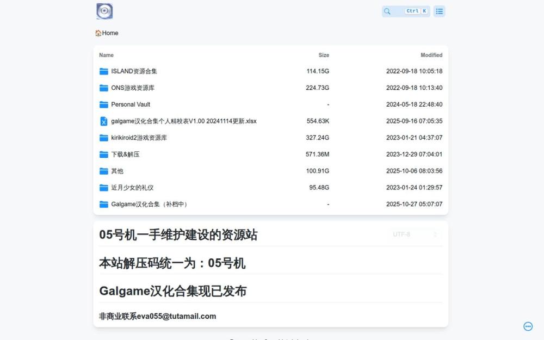
Task: Sort files by Size column
Action: [324, 55]
